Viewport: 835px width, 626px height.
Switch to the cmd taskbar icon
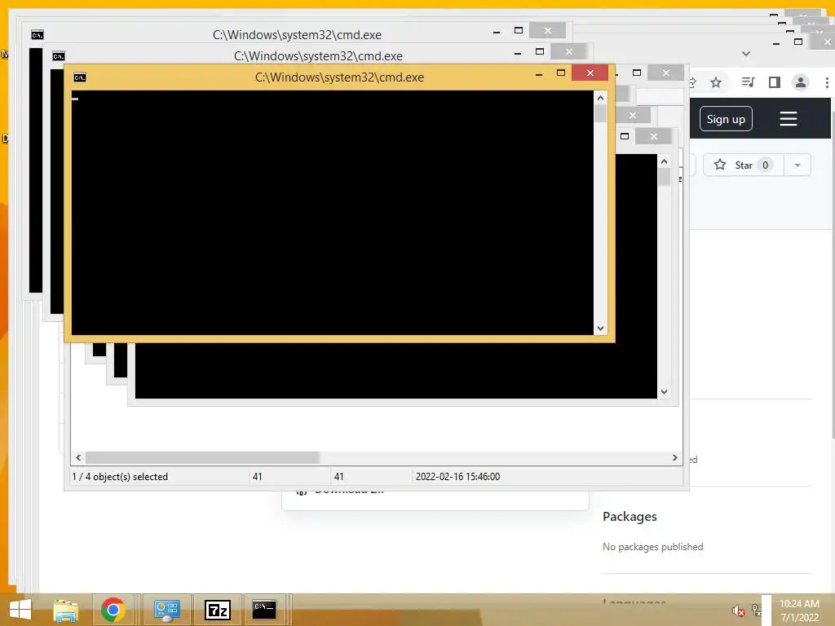click(264, 610)
